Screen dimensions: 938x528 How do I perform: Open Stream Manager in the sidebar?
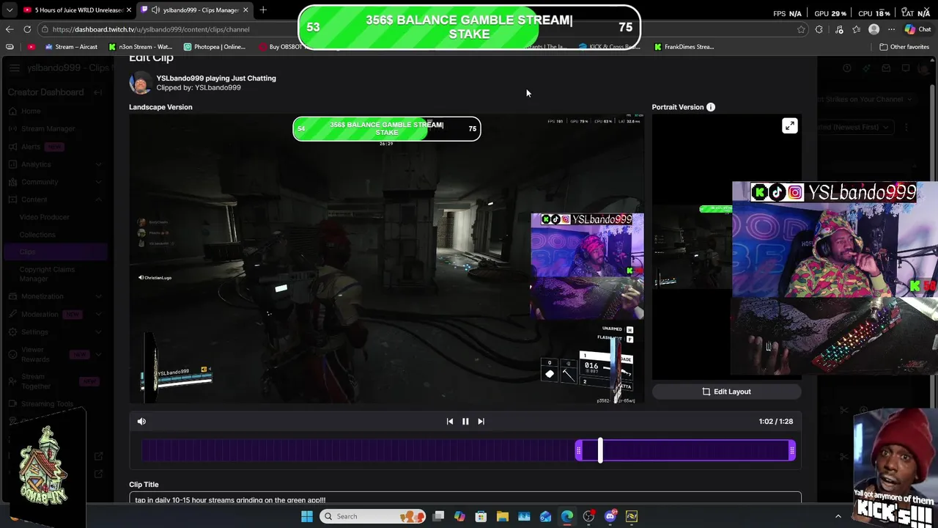click(x=48, y=128)
